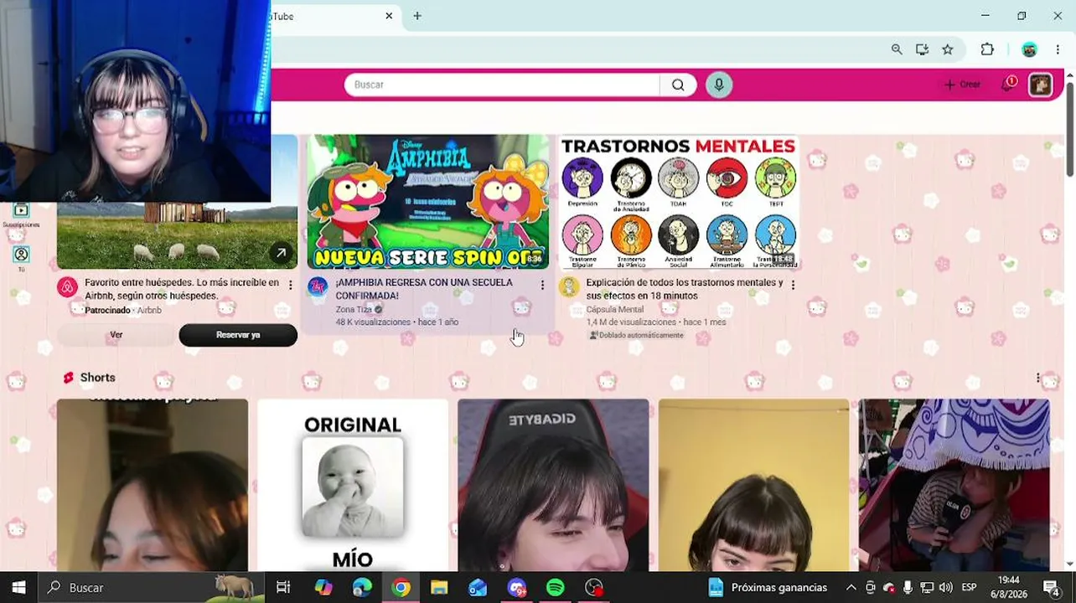Open Spotify from the taskbar

[555, 587]
